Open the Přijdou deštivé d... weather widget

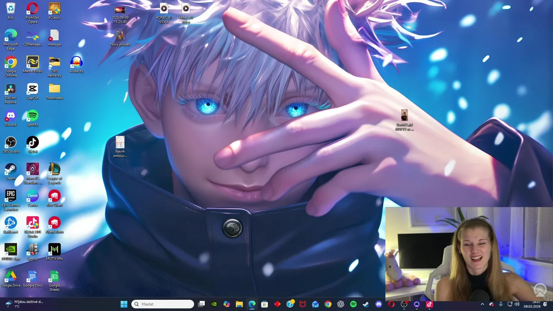pyautogui.click(x=24, y=304)
